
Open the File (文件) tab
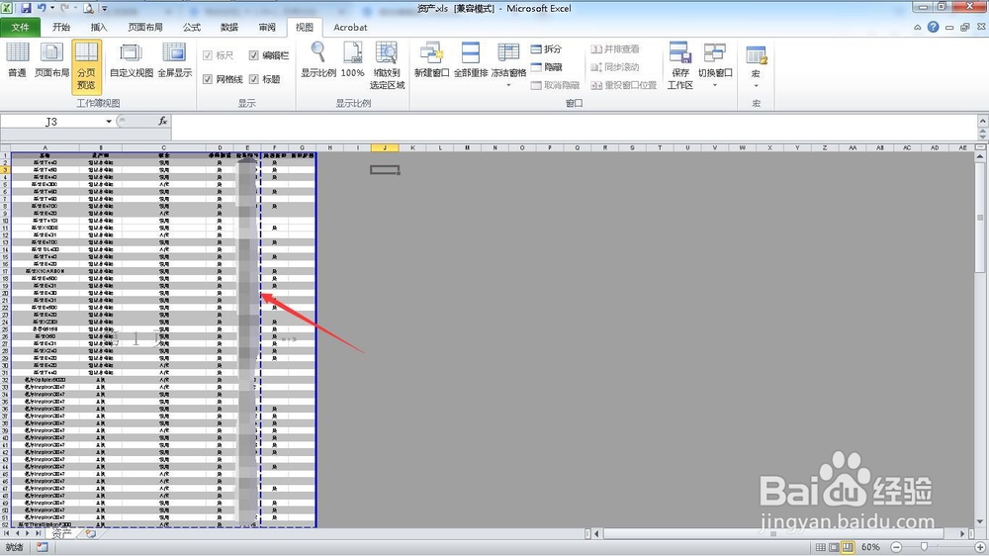click(20, 27)
